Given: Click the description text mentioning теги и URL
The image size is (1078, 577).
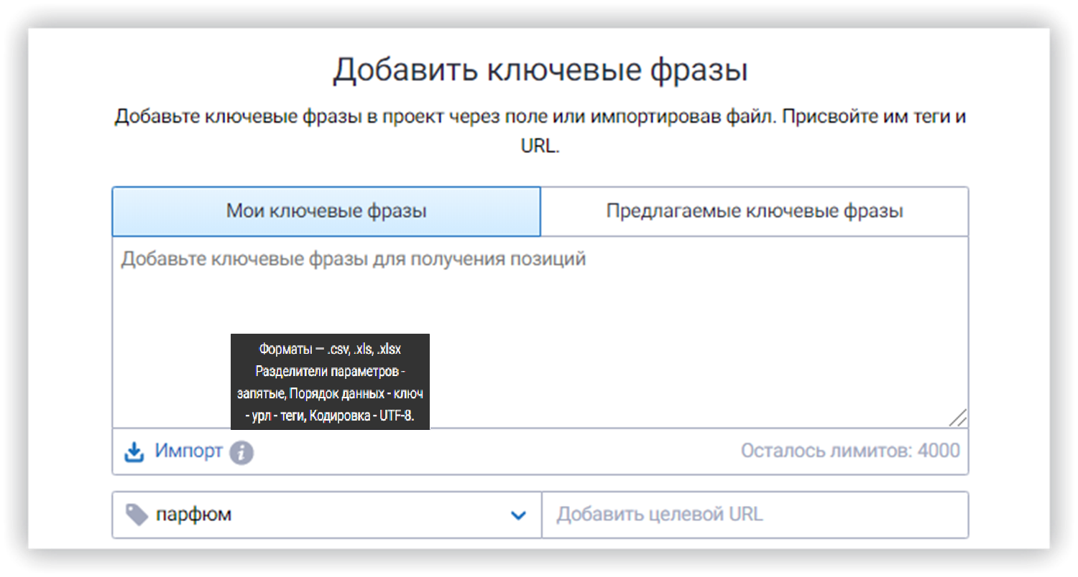Looking at the screenshot, I should click(x=540, y=132).
